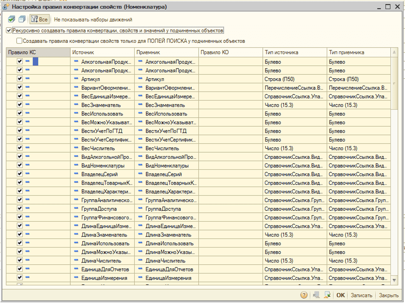The image size is (405, 304).
Task: Click the check all rows toolbar icon
Action: click(x=11, y=19)
